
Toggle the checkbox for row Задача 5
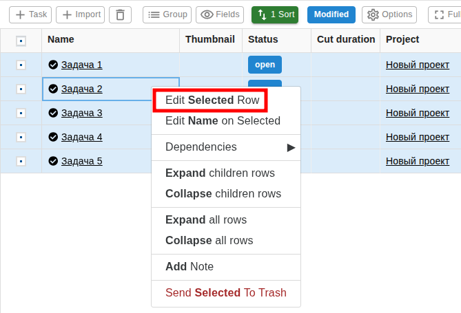tap(21, 161)
